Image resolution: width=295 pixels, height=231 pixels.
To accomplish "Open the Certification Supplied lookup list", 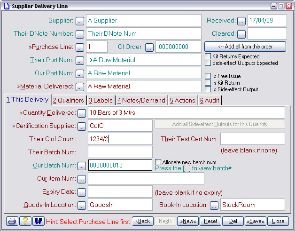I will pos(82,126).
